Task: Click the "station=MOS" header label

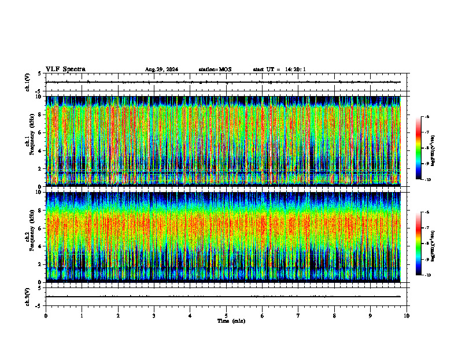Action: coord(215,69)
